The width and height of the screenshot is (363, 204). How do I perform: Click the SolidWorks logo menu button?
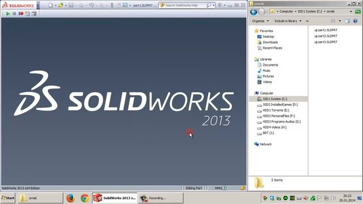click(18, 5)
